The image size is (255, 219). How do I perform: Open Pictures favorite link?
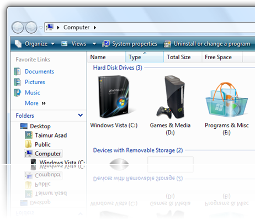tap(35, 82)
